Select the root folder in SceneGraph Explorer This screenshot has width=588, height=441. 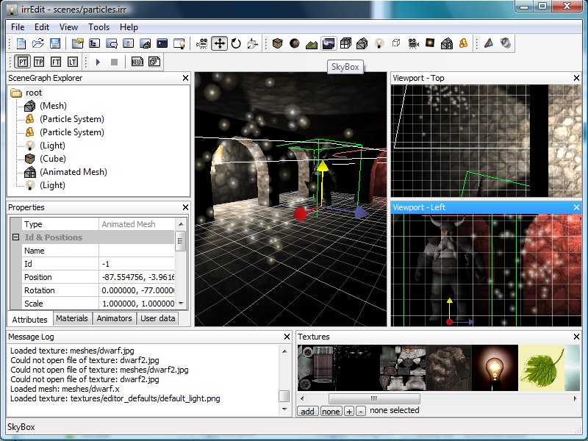[33, 93]
